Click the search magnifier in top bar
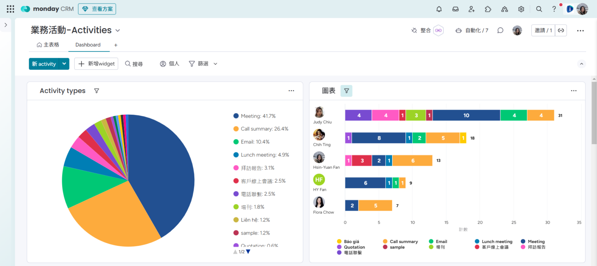The width and height of the screenshot is (597, 266). [539, 9]
